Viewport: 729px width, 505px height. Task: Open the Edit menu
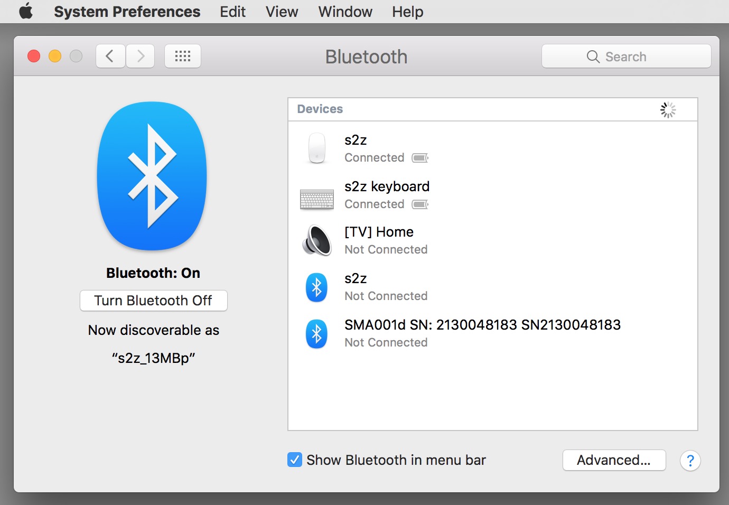tap(233, 12)
